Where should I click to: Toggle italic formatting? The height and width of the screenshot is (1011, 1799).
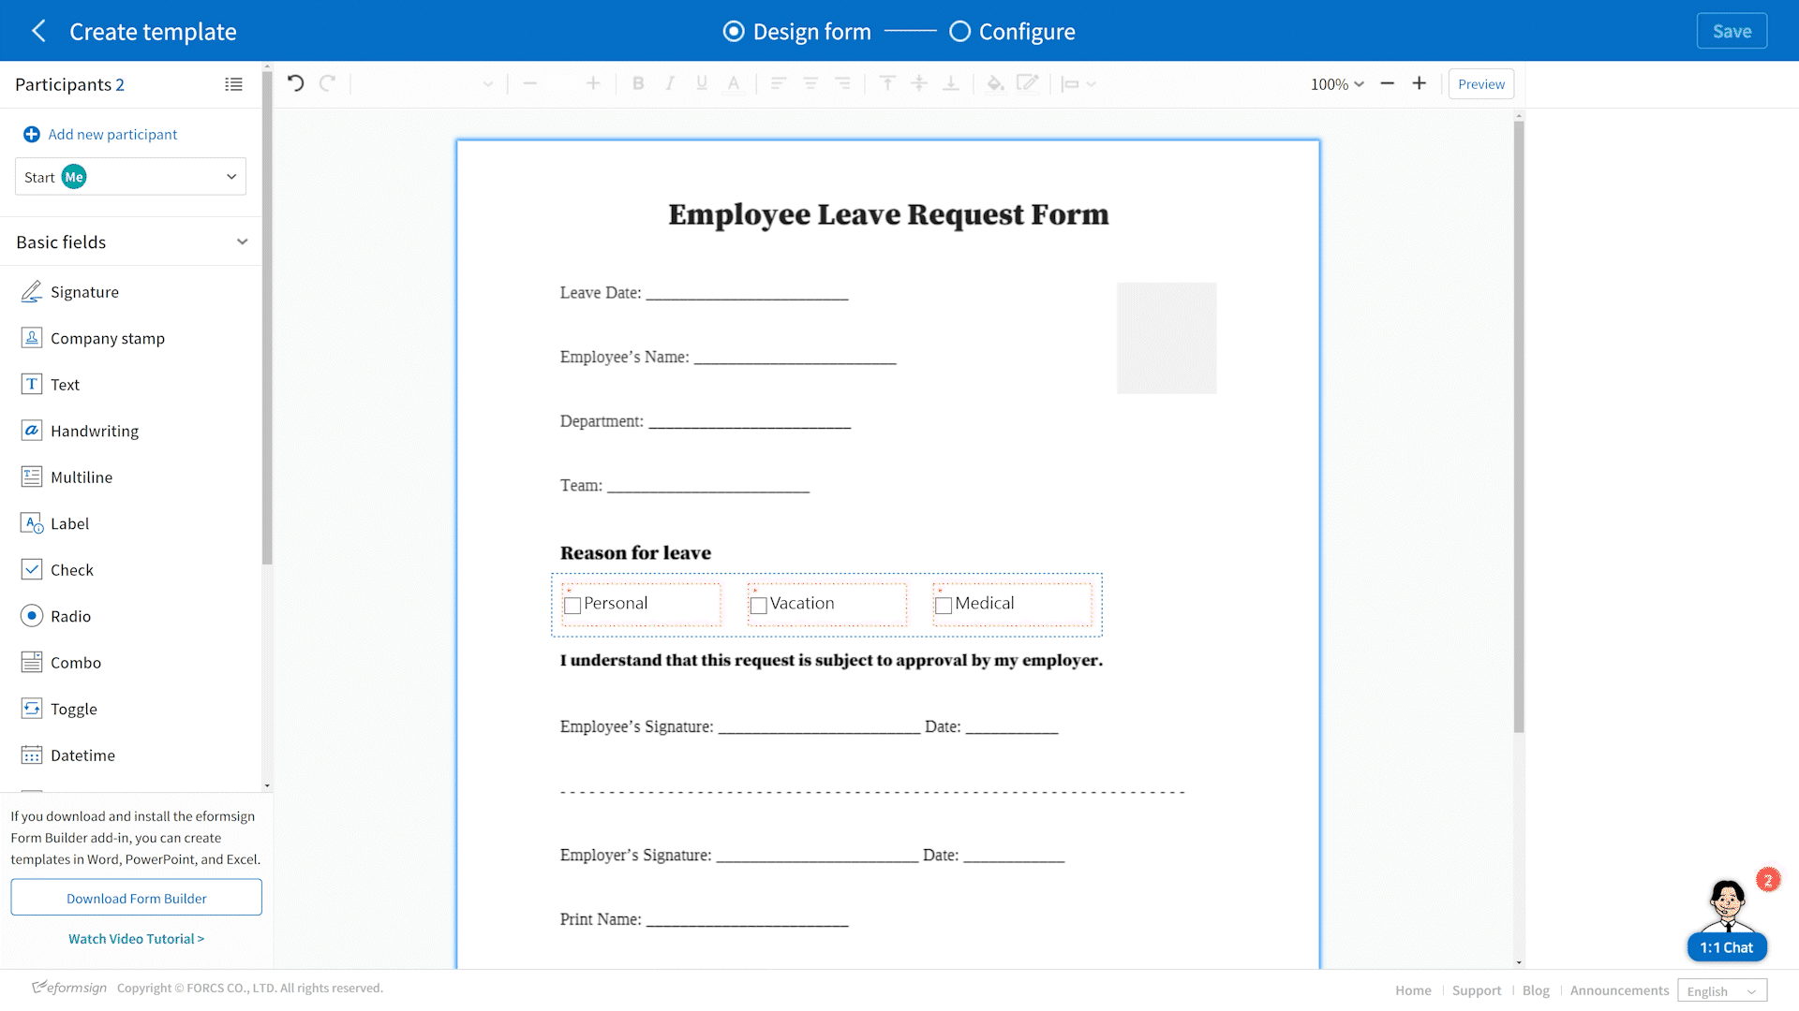(x=670, y=83)
